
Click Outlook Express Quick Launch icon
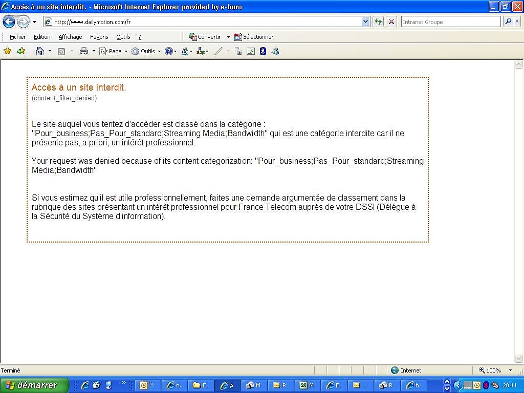[x=97, y=385]
